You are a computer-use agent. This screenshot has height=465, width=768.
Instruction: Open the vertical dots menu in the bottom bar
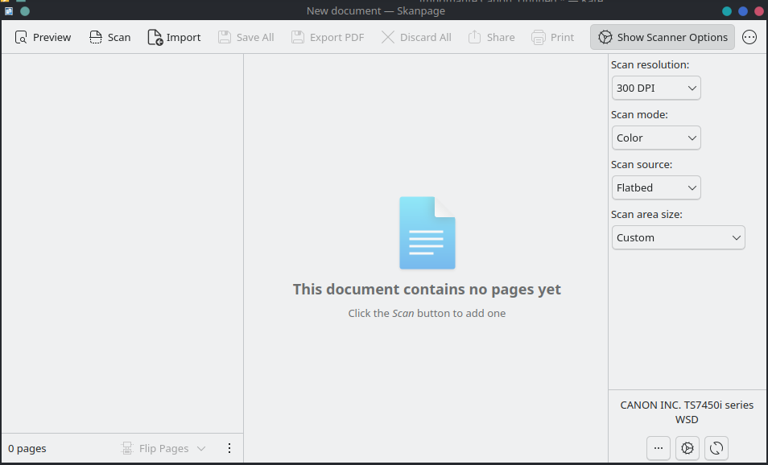pos(229,448)
